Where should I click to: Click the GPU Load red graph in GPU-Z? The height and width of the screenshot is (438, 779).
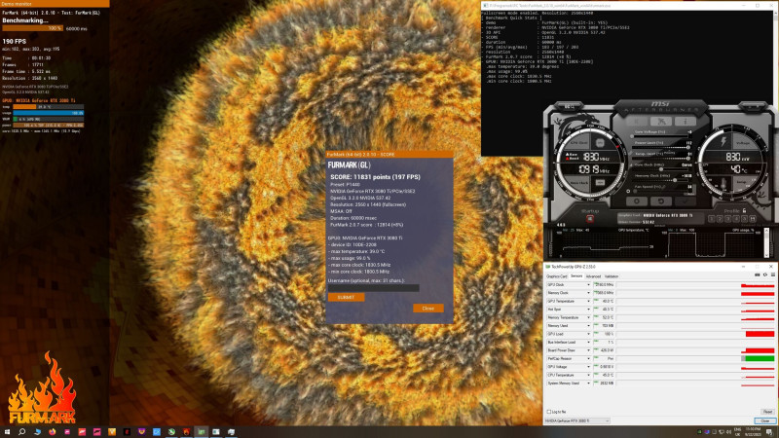[x=760, y=334]
